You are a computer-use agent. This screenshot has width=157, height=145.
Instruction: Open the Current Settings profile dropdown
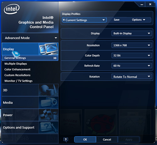click(84, 20)
